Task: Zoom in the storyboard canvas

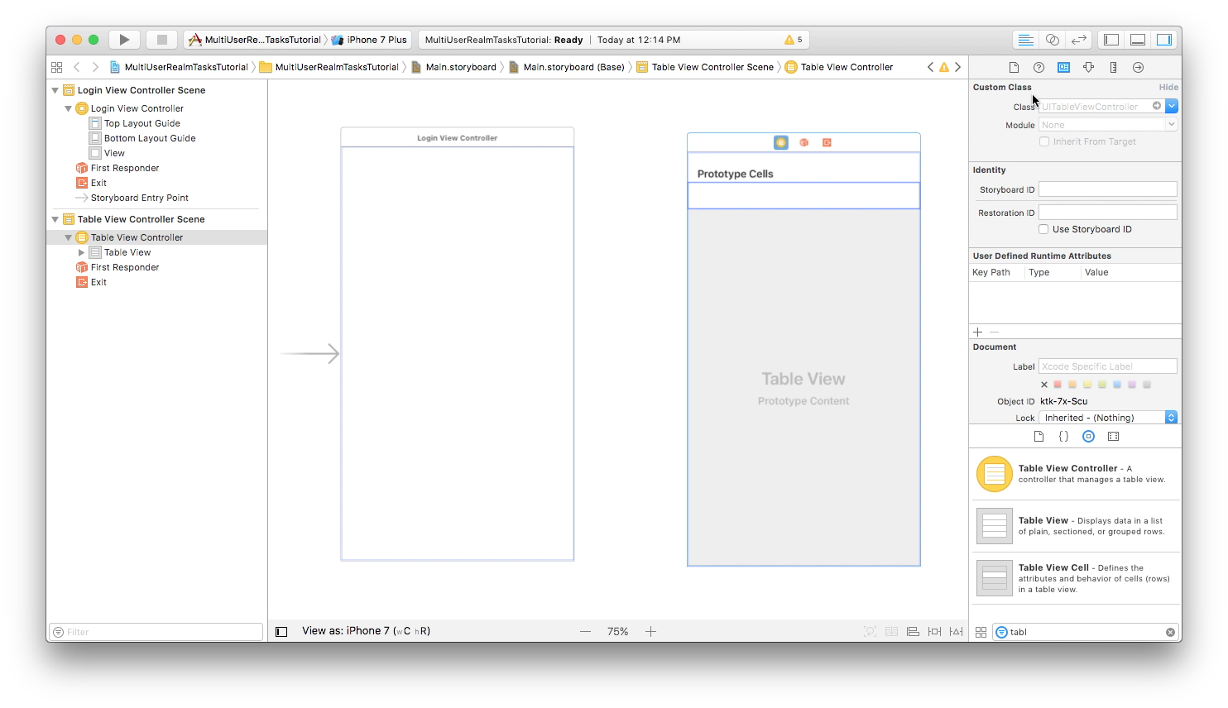Action: point(651,632)
